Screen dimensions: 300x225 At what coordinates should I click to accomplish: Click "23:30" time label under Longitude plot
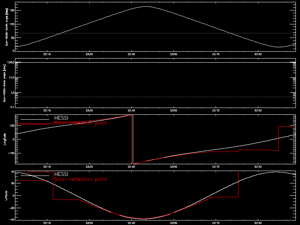(x=258, y=167)
